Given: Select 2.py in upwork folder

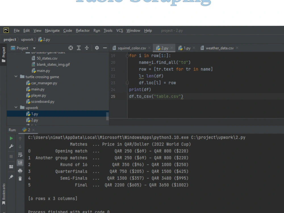Looking at the screenshot, I should (x=32, y=120).
